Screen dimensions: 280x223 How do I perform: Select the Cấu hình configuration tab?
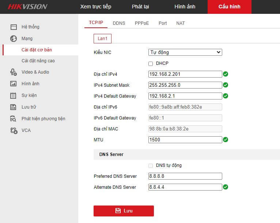point(230,7)
